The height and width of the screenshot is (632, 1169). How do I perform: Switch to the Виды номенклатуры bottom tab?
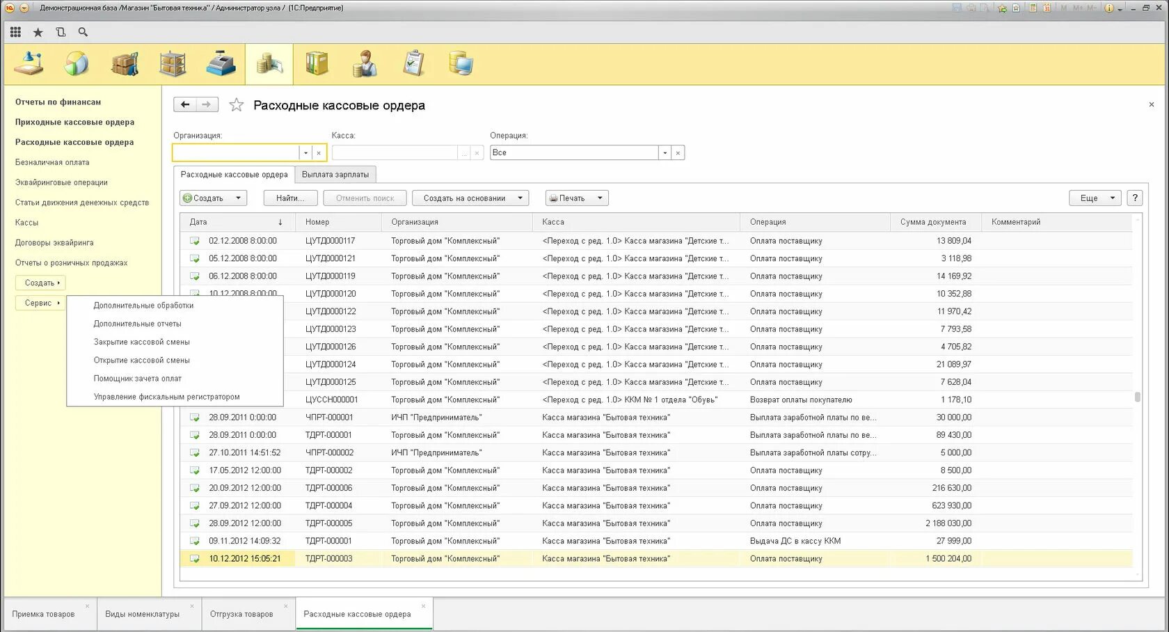point(142,615)
